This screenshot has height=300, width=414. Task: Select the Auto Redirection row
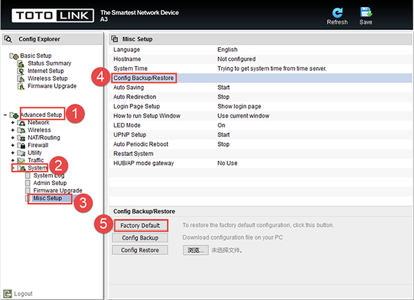260,97
